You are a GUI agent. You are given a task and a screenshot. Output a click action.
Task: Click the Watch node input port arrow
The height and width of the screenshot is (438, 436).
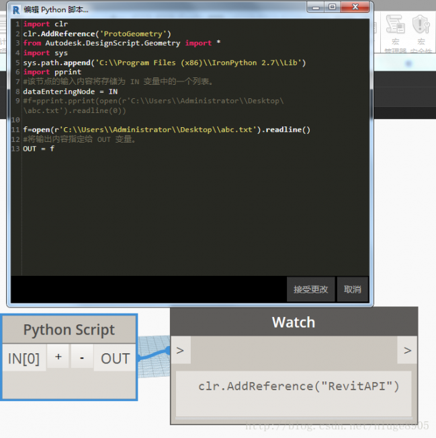[x=179, y=351]
